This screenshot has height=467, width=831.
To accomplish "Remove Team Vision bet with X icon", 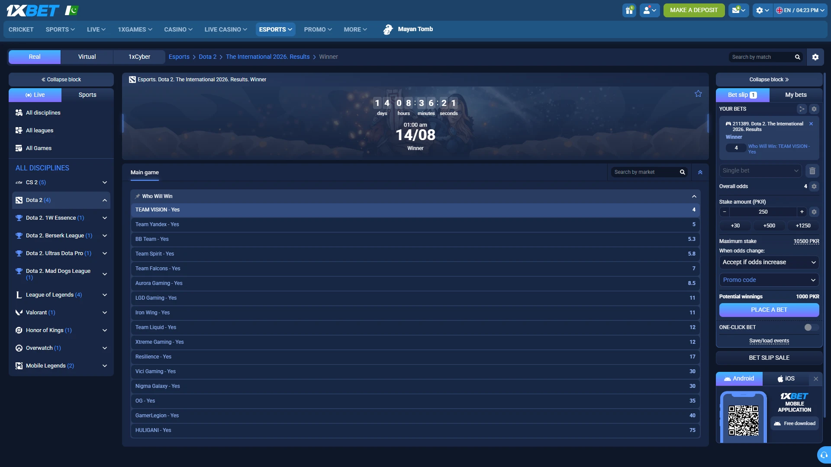I will (811, 124).
